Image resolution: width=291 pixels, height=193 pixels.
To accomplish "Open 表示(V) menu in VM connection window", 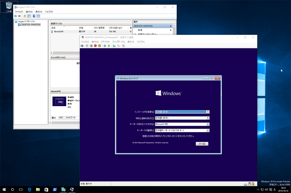I will [x=131, y=42].
